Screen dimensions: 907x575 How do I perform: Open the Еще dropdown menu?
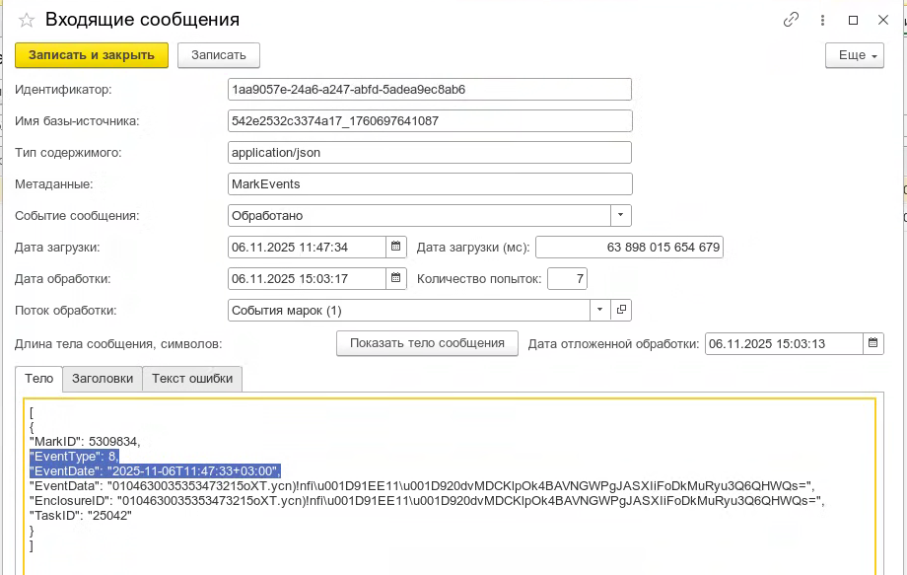pyautogui.click(x=854, y=55)
